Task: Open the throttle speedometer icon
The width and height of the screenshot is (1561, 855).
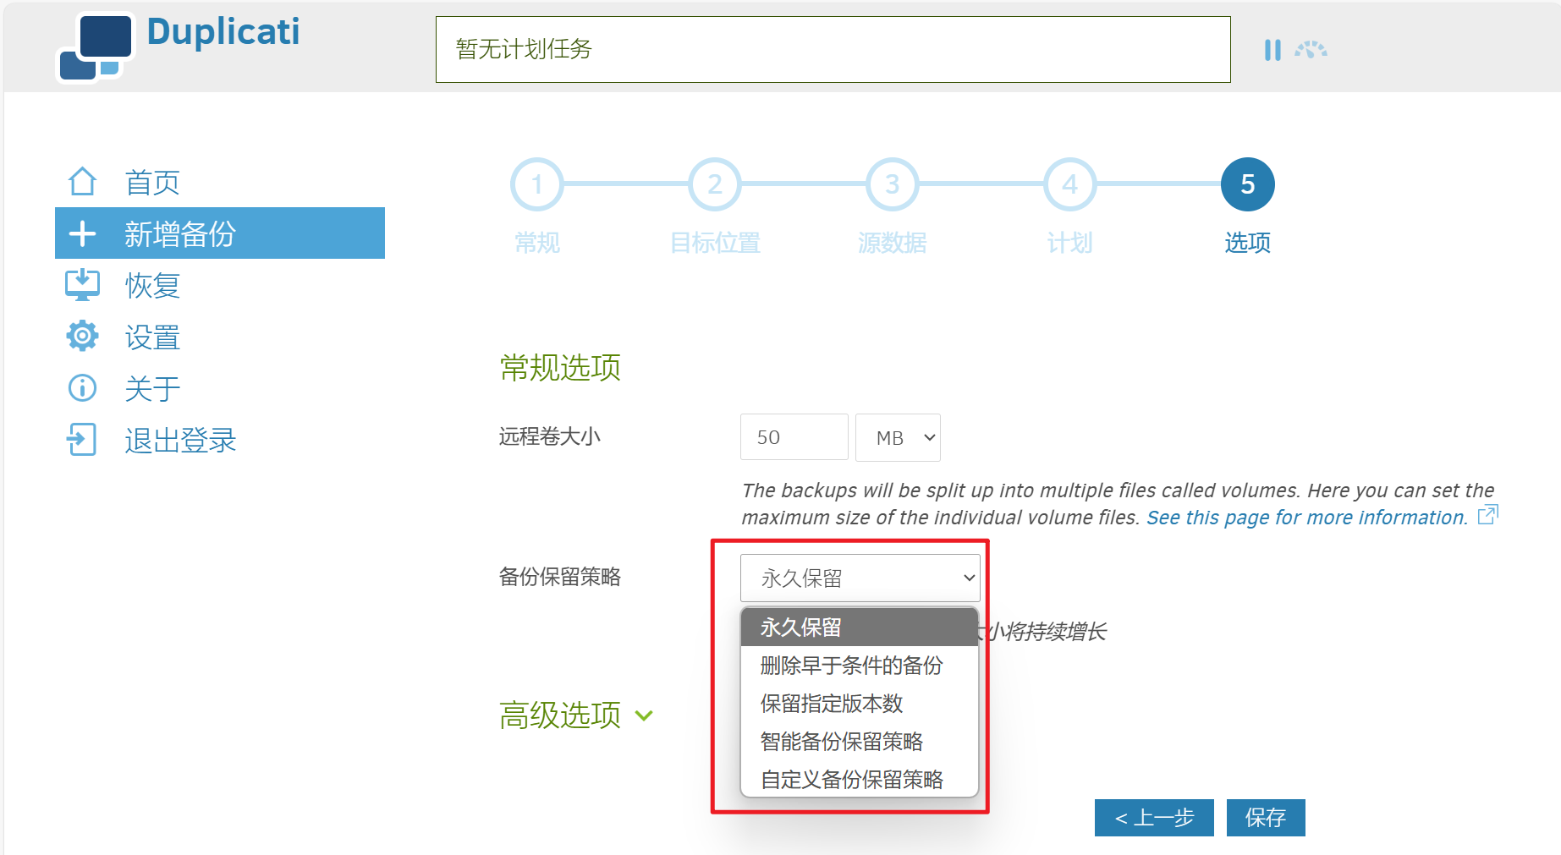Action: pos(1309,50)
